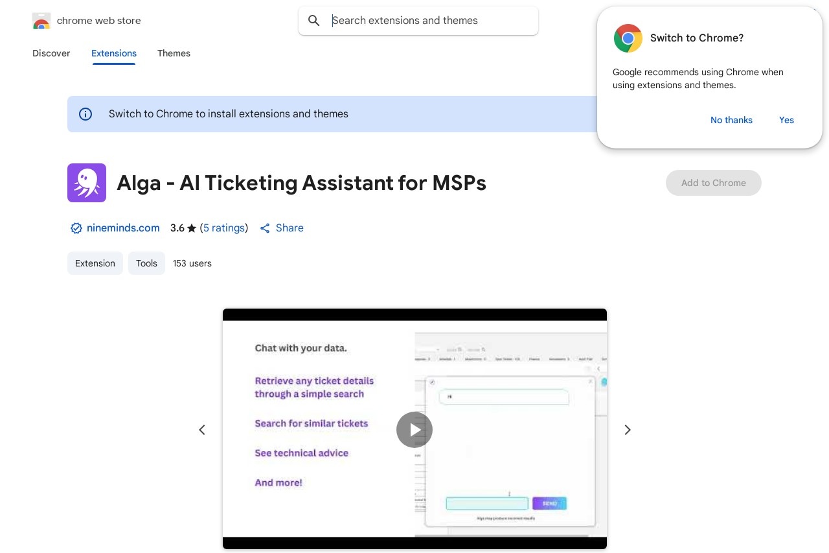Open the nineminds.com link
Viewport: 829px width, 553px height.
pyautogui.click(x=123, y=228)
